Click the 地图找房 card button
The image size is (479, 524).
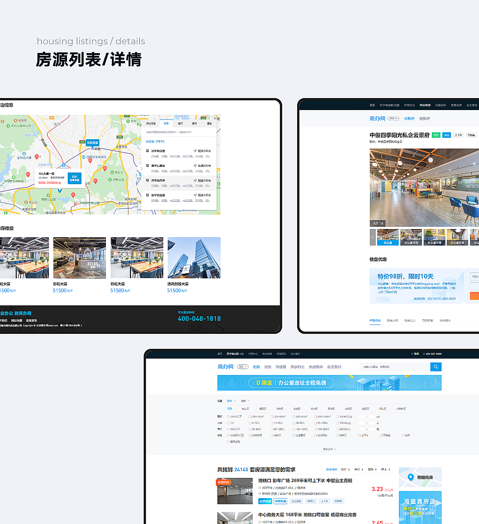pyautogui.click(x=420, y=477)
